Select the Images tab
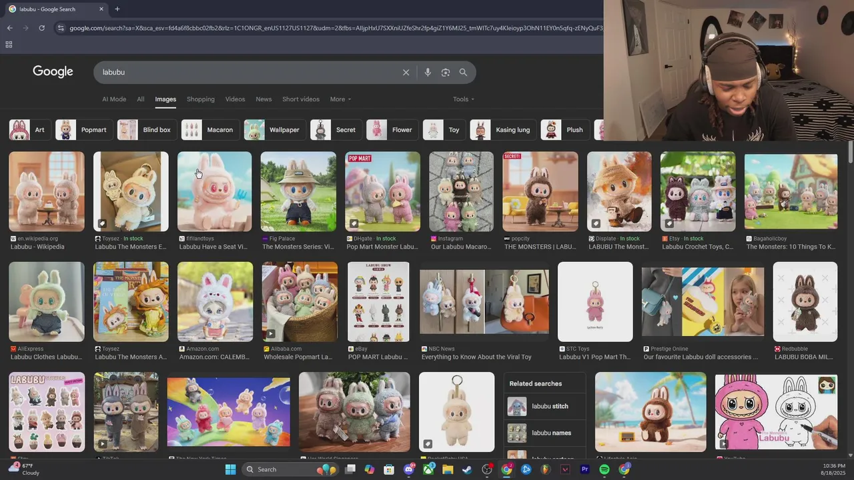The height and width of the screenshot is (480, 854). pos(165,99)
